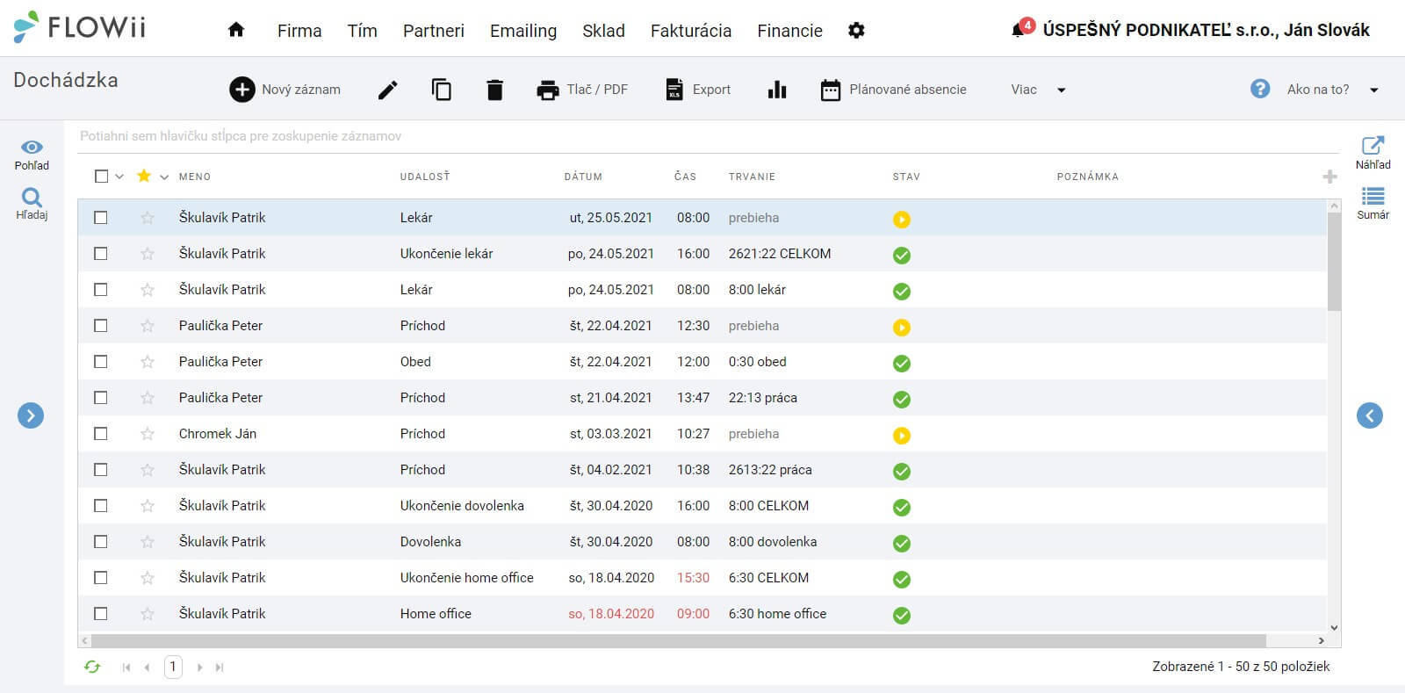Click the page number 1 field
The width and height of the screenshot is (1405, 693).
(173, 667)
